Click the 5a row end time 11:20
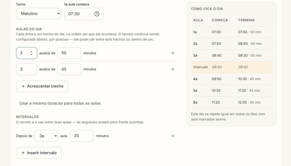291x166 pixels. [242, 91]
